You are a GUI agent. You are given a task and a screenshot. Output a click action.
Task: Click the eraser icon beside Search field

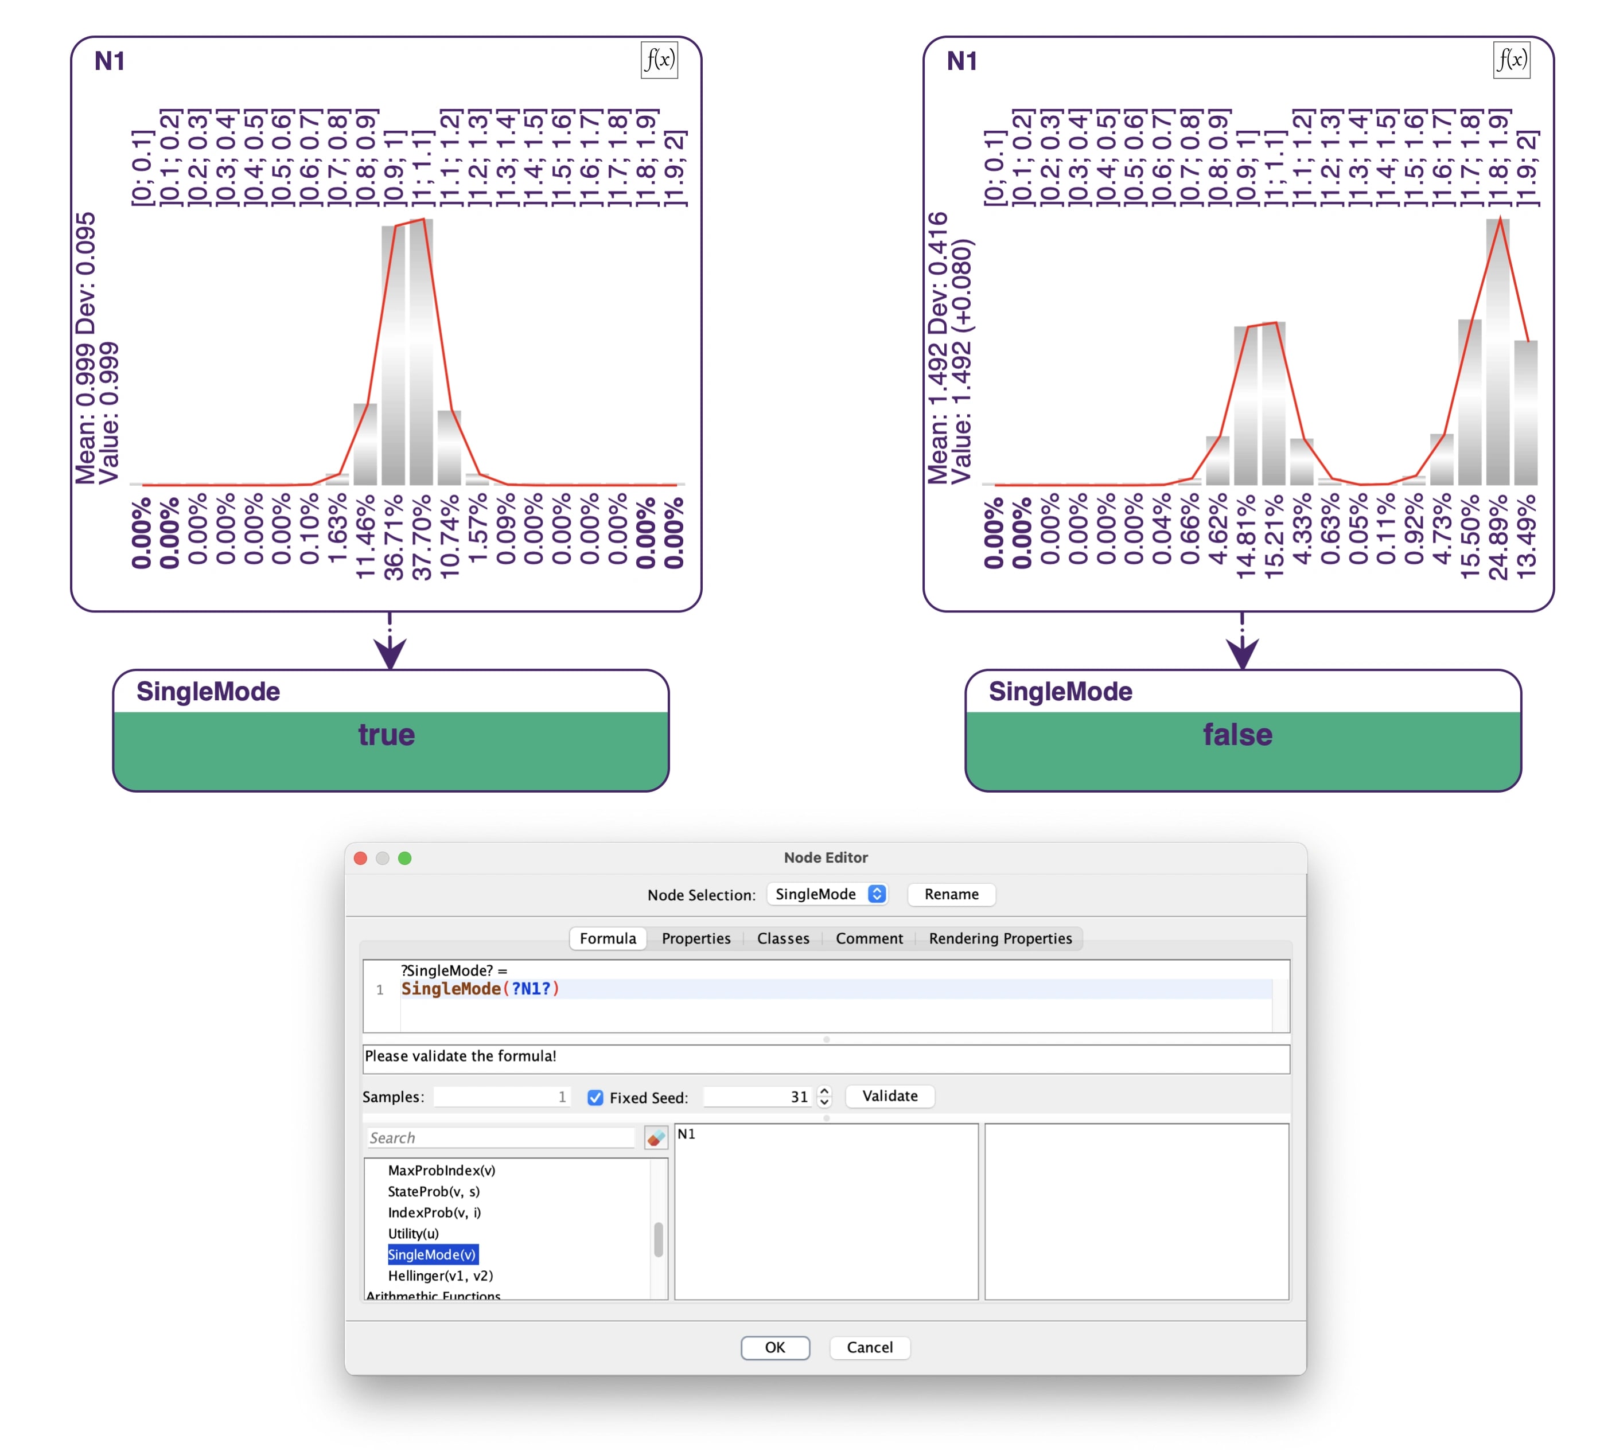click(656, 1137)
